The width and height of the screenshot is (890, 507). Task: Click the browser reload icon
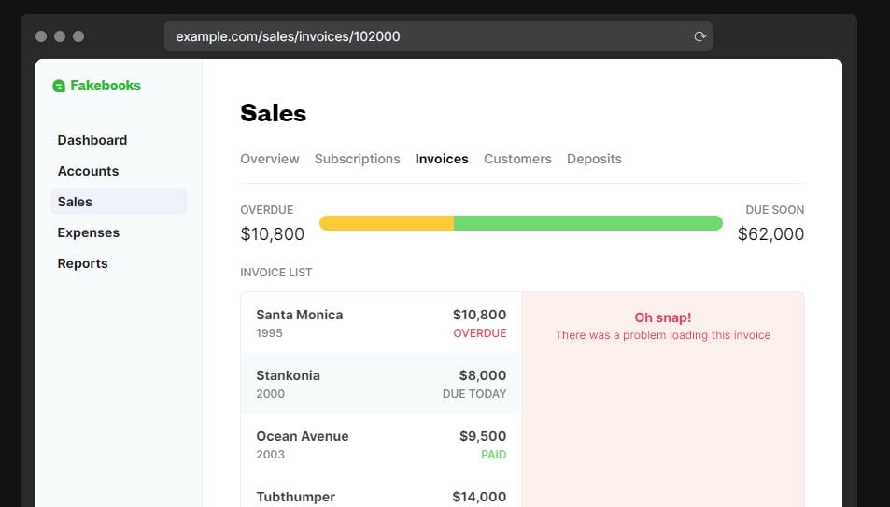click(x=699, y=36)
